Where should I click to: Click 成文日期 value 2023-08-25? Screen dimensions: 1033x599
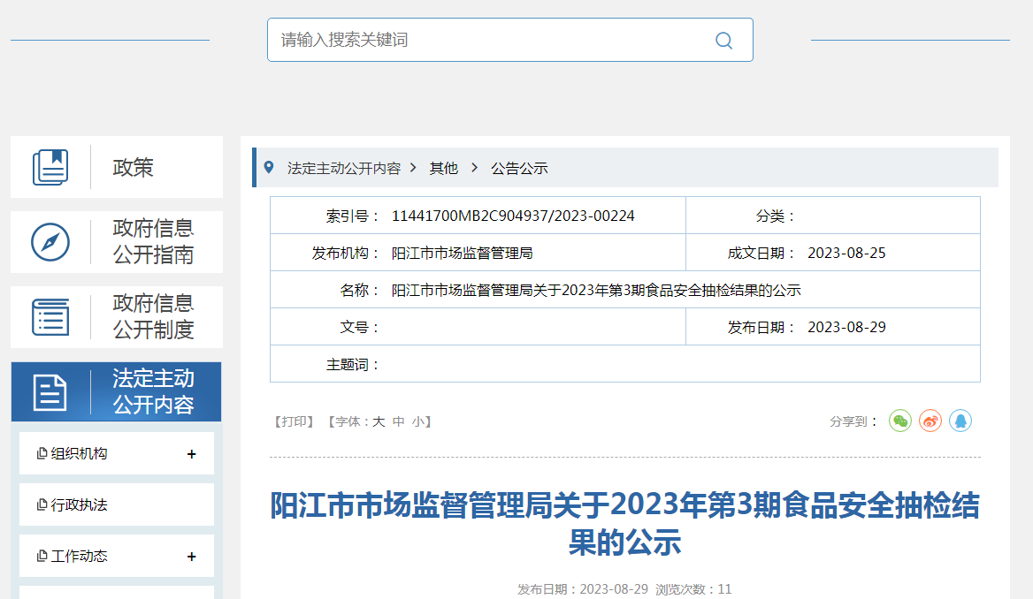[846, 254]
